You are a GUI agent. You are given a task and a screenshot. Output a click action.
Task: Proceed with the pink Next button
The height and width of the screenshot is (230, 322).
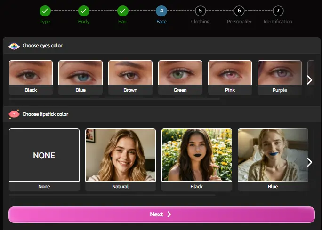coord(161,214)
